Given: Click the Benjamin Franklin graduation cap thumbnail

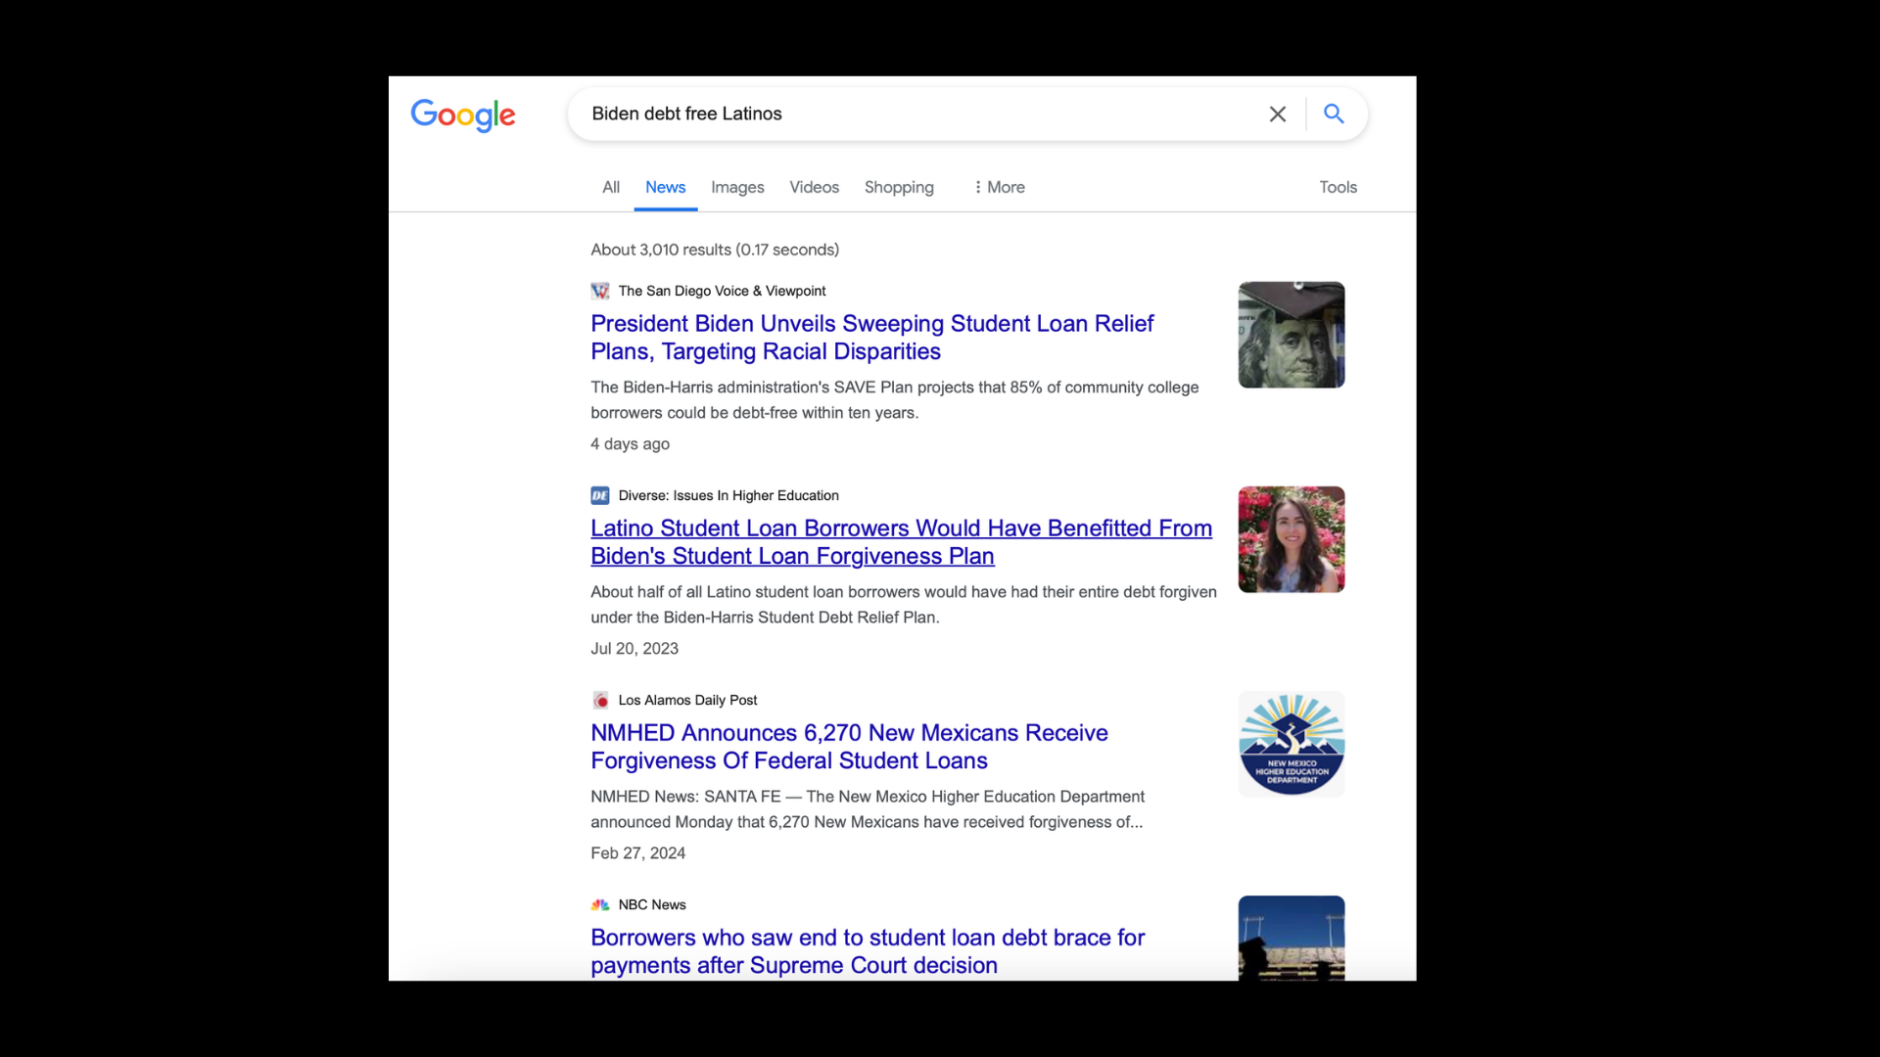Looking at the screenshot, I should point(1291,335).
